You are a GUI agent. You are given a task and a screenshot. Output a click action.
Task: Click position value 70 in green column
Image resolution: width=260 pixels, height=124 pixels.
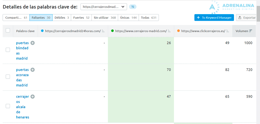coord(169,70)
